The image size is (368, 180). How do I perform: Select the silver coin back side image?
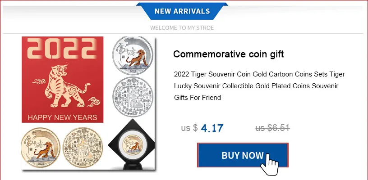tap(133, 97)
